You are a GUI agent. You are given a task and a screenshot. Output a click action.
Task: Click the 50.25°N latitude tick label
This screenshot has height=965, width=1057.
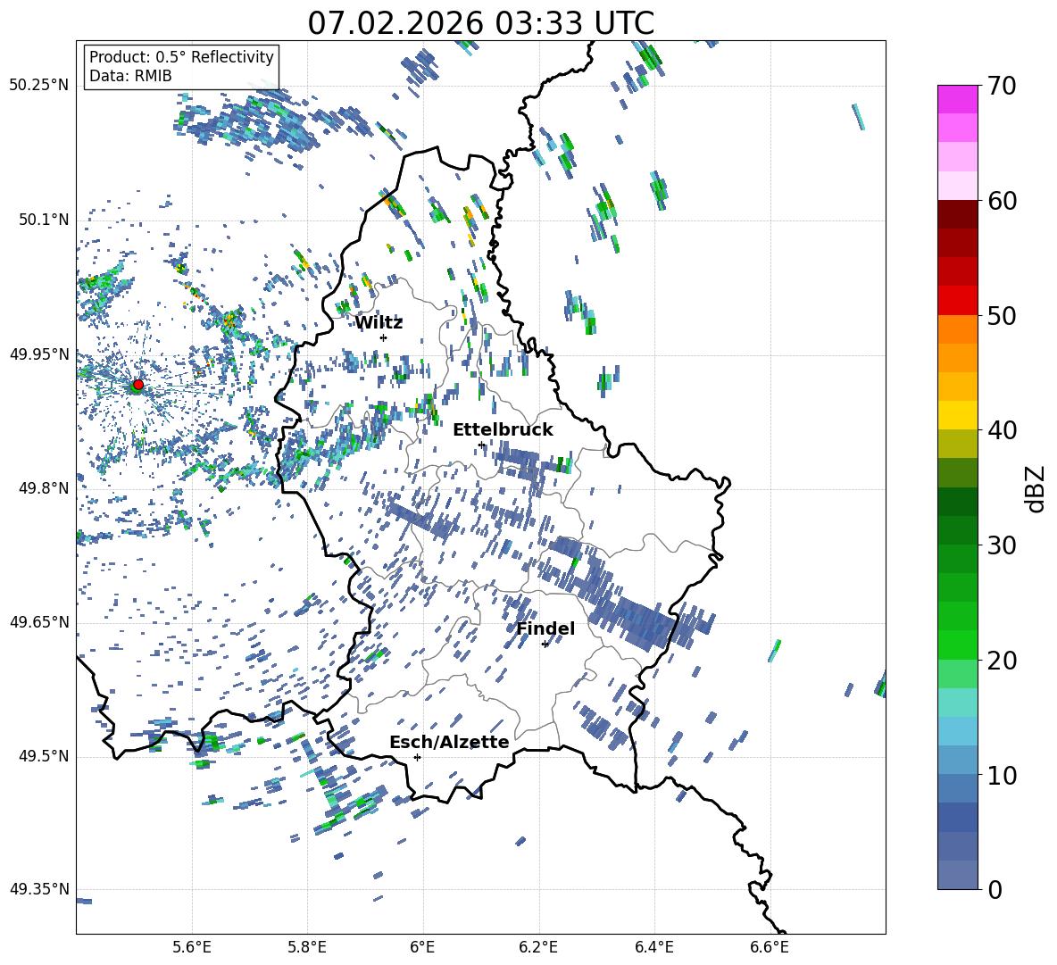[39, 86]
